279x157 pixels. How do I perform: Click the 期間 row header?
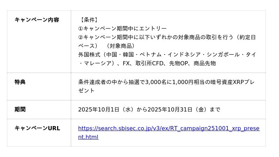point(20,109)
